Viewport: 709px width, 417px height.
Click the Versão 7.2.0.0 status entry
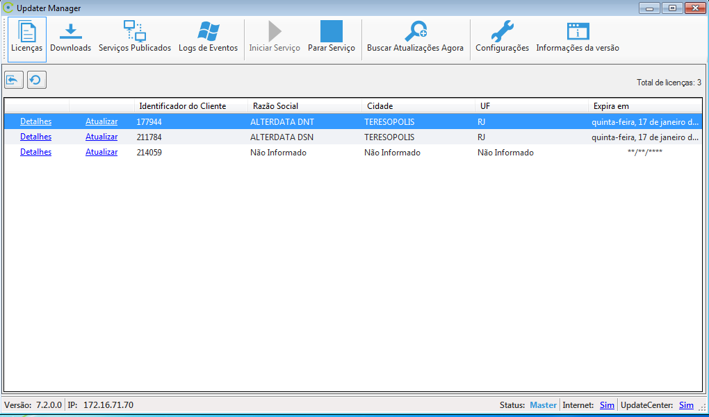point(33,405)
